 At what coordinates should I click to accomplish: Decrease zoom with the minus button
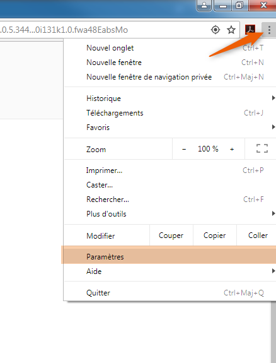[184, 149]
